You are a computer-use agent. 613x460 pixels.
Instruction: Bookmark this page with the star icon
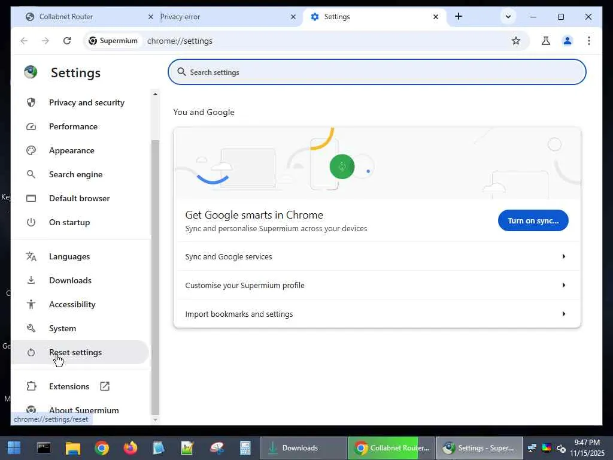pyautogui.click(x=516, y=41)
